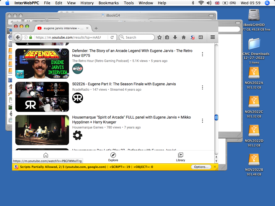
Task: Open the Apple menu
Action: coord(7,3)
